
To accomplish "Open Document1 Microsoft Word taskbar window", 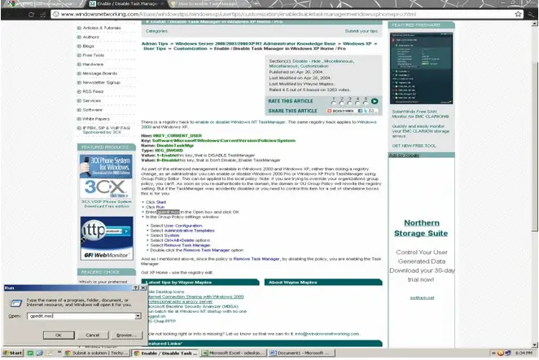I will 301,353.
